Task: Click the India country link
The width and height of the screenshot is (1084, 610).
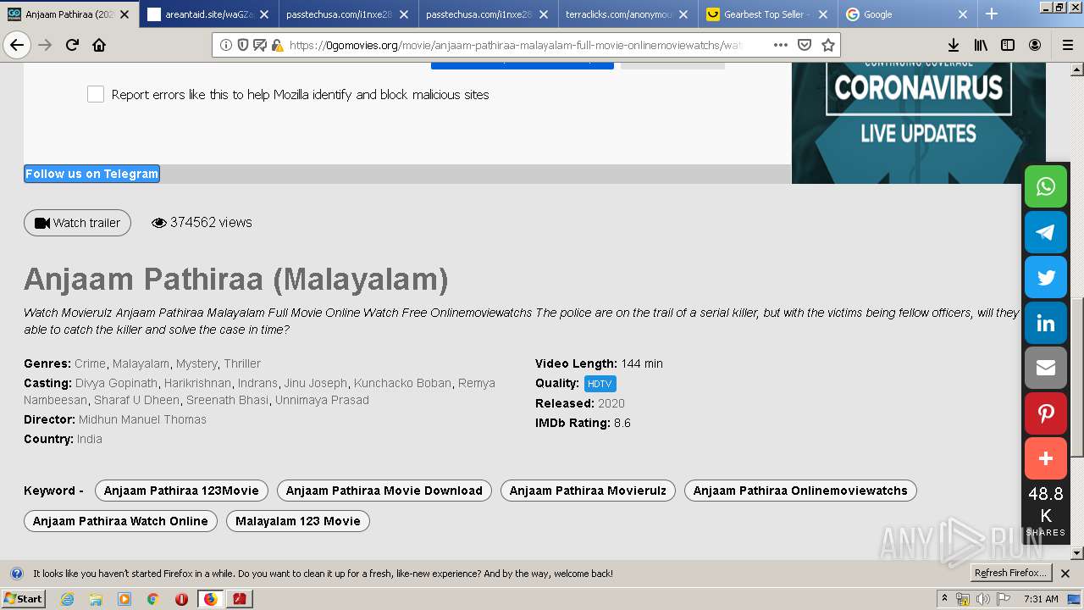Action: click(90, 439)
